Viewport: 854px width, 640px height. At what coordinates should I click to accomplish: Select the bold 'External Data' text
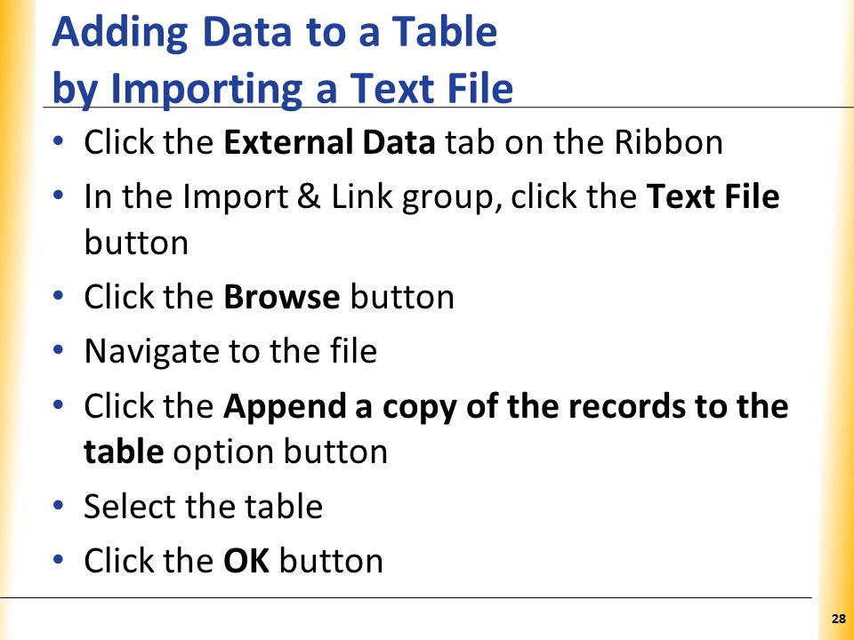click(x=329, y=142)
